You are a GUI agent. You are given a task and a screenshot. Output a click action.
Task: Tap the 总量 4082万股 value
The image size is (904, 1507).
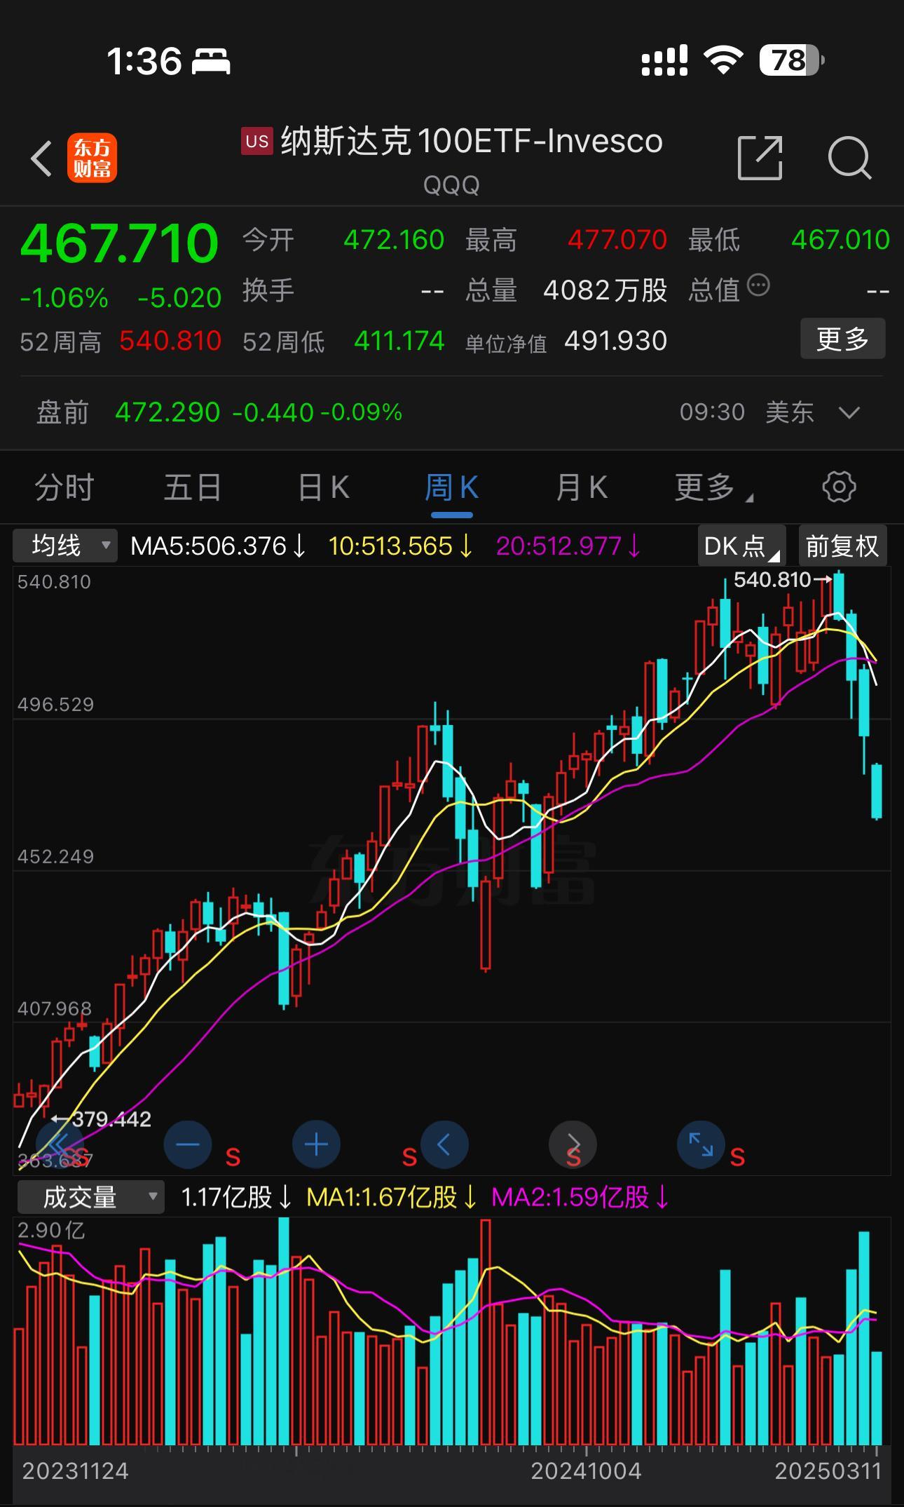coord(605,290)
